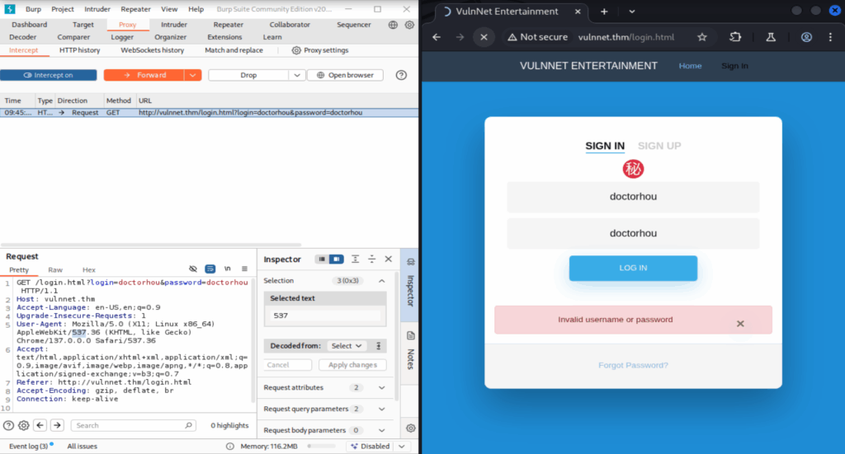Open the browser three-dot menu
Screen dimensions: 845x454
click(830, 37)
